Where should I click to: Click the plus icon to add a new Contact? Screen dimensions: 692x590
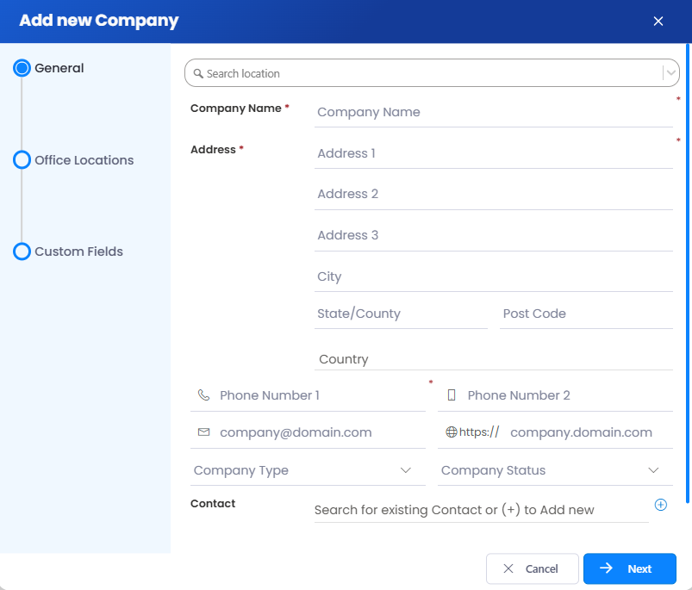[661, 505]
